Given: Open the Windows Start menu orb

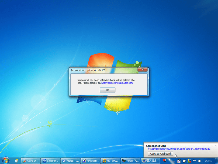Looking at the screenshot, I should [x=6, y=160].
